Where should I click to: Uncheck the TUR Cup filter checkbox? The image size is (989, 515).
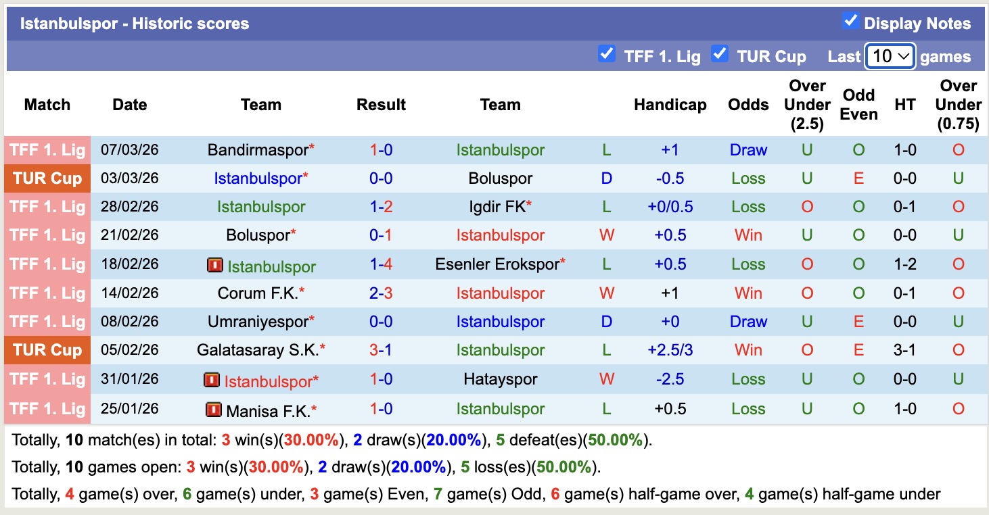(x=720, y=54)
